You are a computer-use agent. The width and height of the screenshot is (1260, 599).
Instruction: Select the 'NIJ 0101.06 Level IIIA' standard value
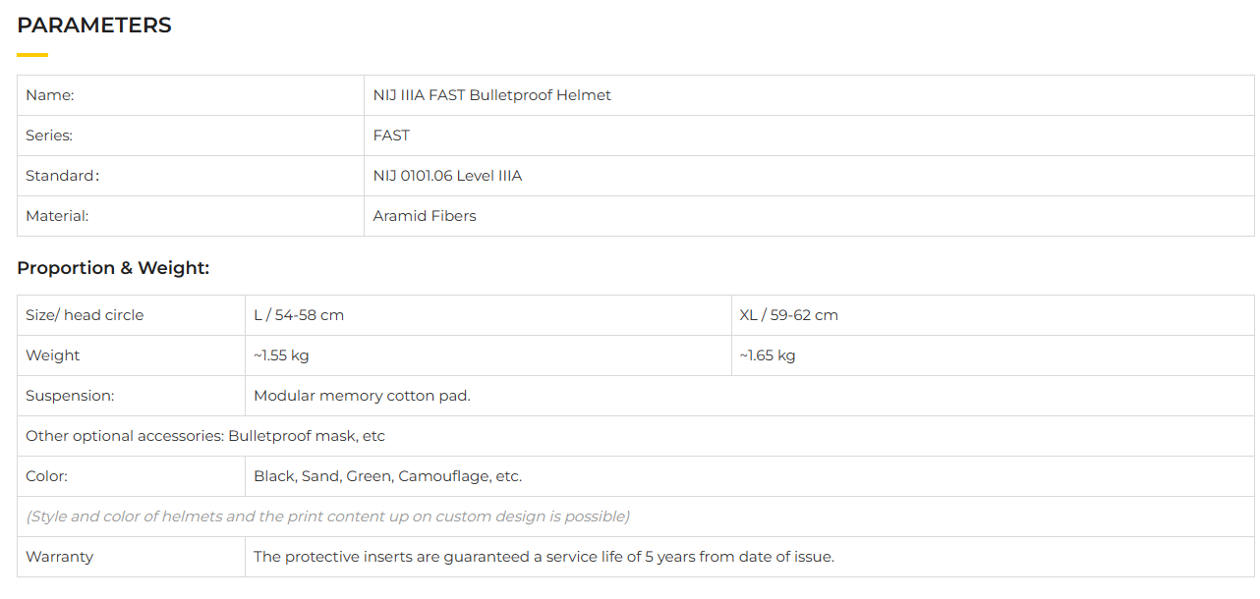click(x=447, y=176)
